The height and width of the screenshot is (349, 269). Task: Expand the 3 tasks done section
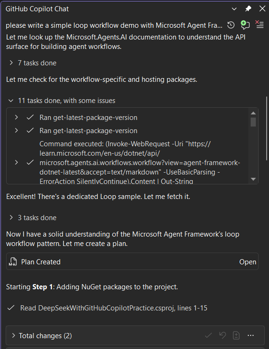[x=11, y=218]
